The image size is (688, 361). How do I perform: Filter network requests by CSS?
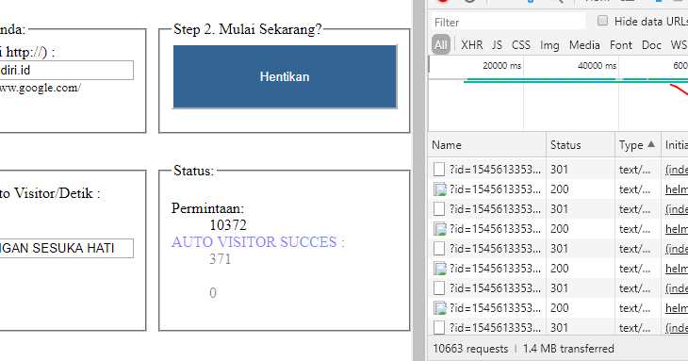521,44
